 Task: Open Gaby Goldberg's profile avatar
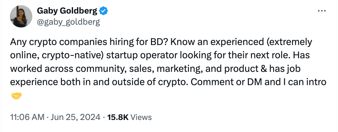pos(21,16)
